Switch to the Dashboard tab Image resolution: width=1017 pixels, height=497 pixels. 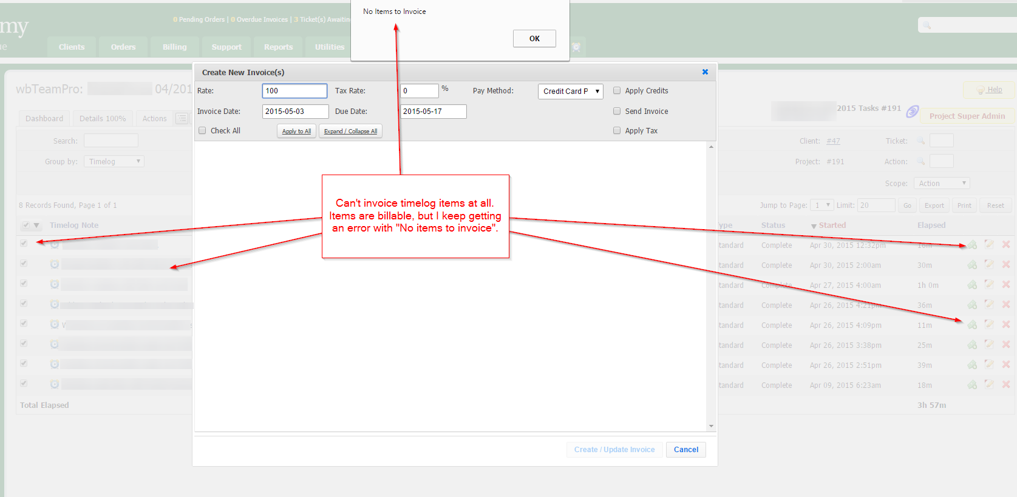[44, 119]
